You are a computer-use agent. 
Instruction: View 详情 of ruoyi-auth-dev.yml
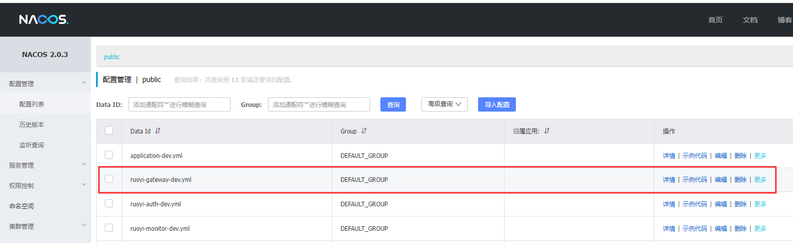[669, 204]
